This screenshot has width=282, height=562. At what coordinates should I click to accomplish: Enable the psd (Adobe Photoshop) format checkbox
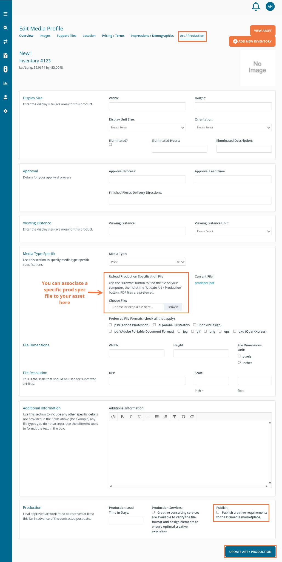click(x=110, y=325)
